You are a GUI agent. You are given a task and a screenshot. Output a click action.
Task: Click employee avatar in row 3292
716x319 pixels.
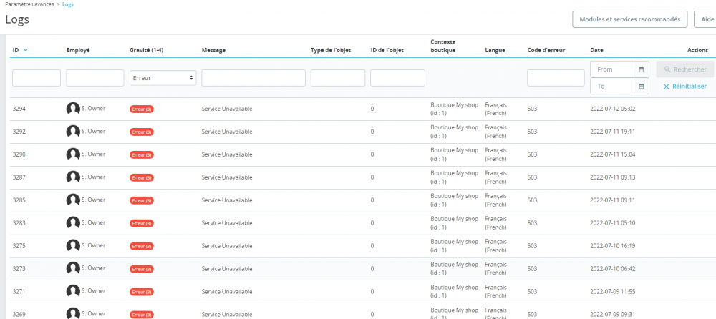(x=73, y=132)
